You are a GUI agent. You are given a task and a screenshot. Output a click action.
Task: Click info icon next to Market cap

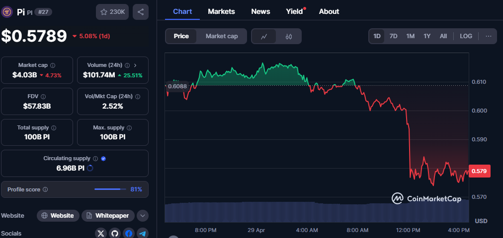(53, 65)
